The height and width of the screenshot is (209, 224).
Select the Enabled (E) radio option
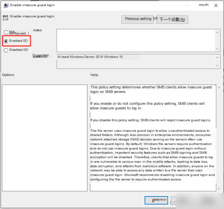(6, 41)
